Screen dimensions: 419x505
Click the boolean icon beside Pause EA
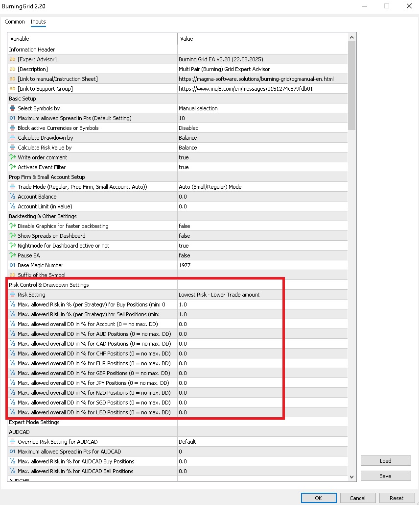coord(13,255)
